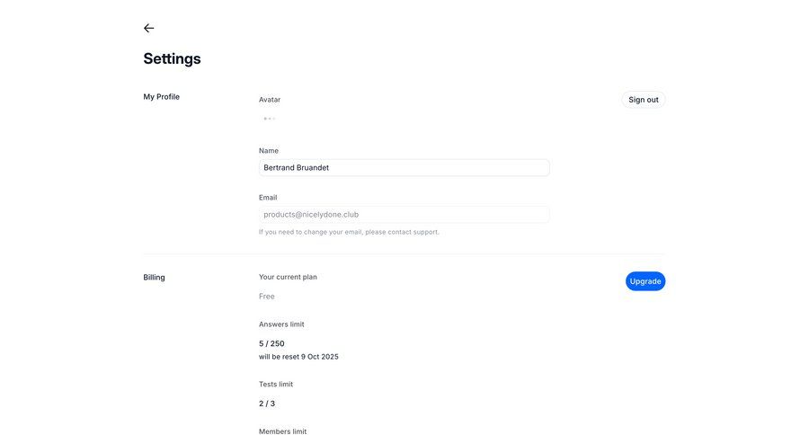Click the avatar loading placeholder
This screenshot has height=435, width=809.
pyautogui.click(x=269, y=119)
